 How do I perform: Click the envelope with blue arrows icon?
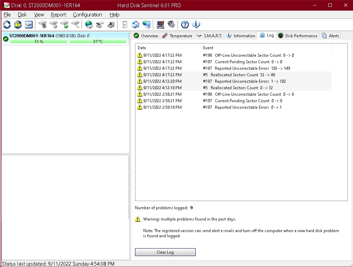tap(135, 25)
